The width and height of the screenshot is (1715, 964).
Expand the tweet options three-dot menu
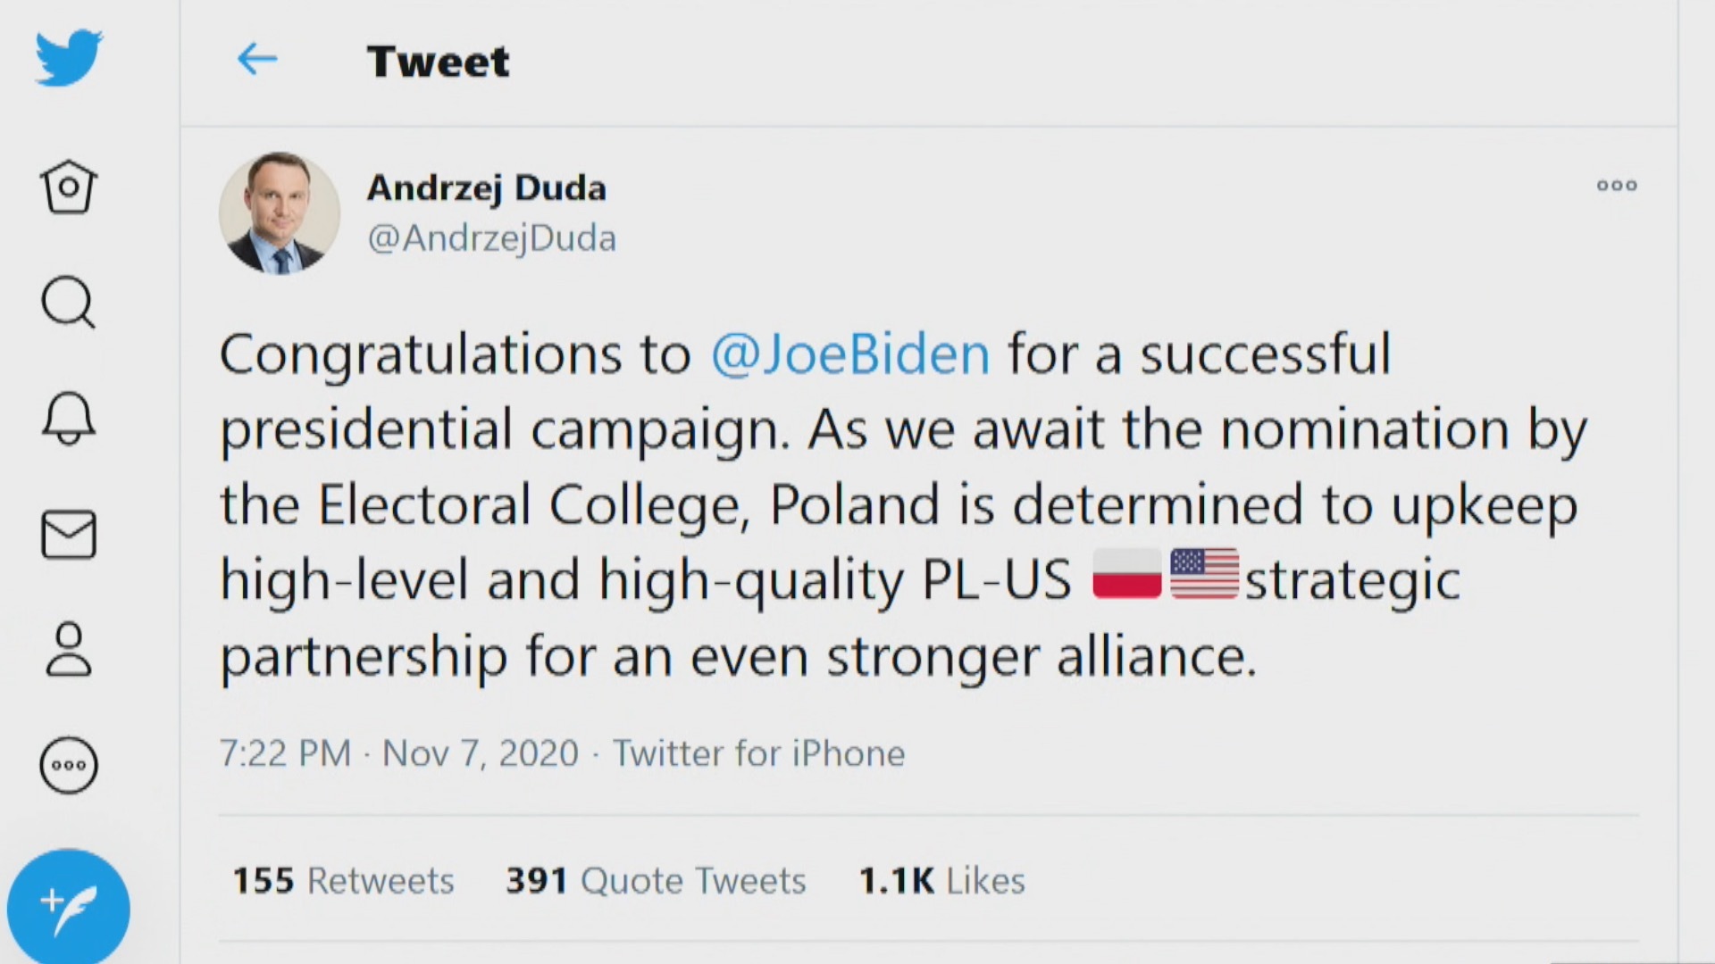1617,186
